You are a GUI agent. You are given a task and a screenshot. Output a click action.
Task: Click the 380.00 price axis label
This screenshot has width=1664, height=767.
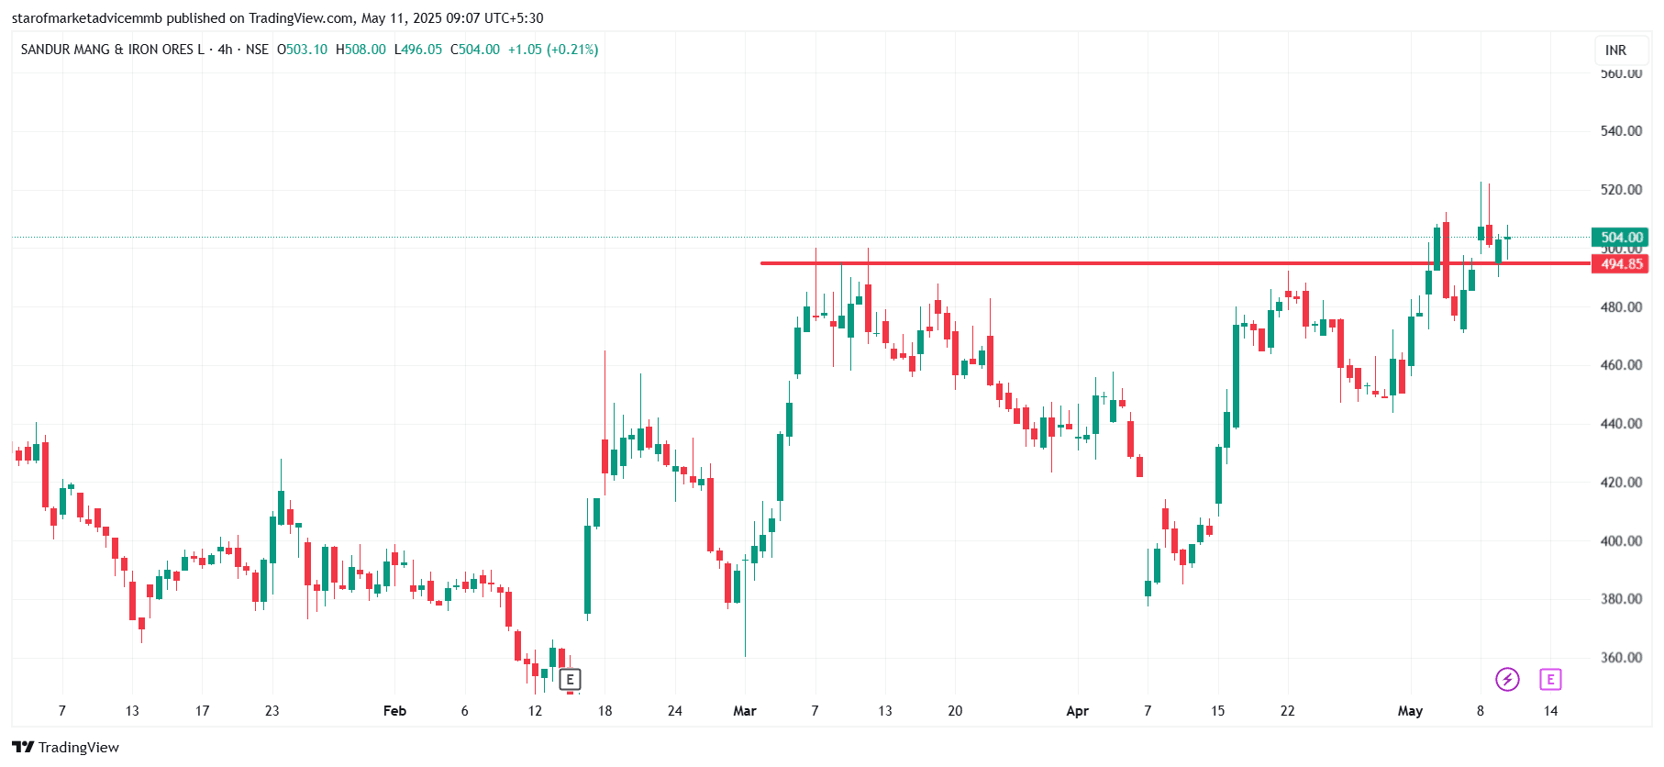(1621, 599)
